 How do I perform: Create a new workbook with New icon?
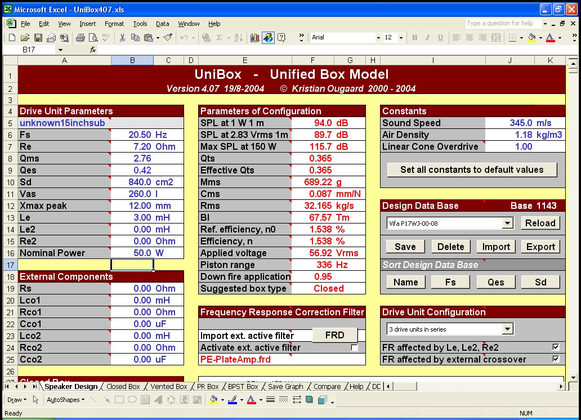(x=12, y=38)
